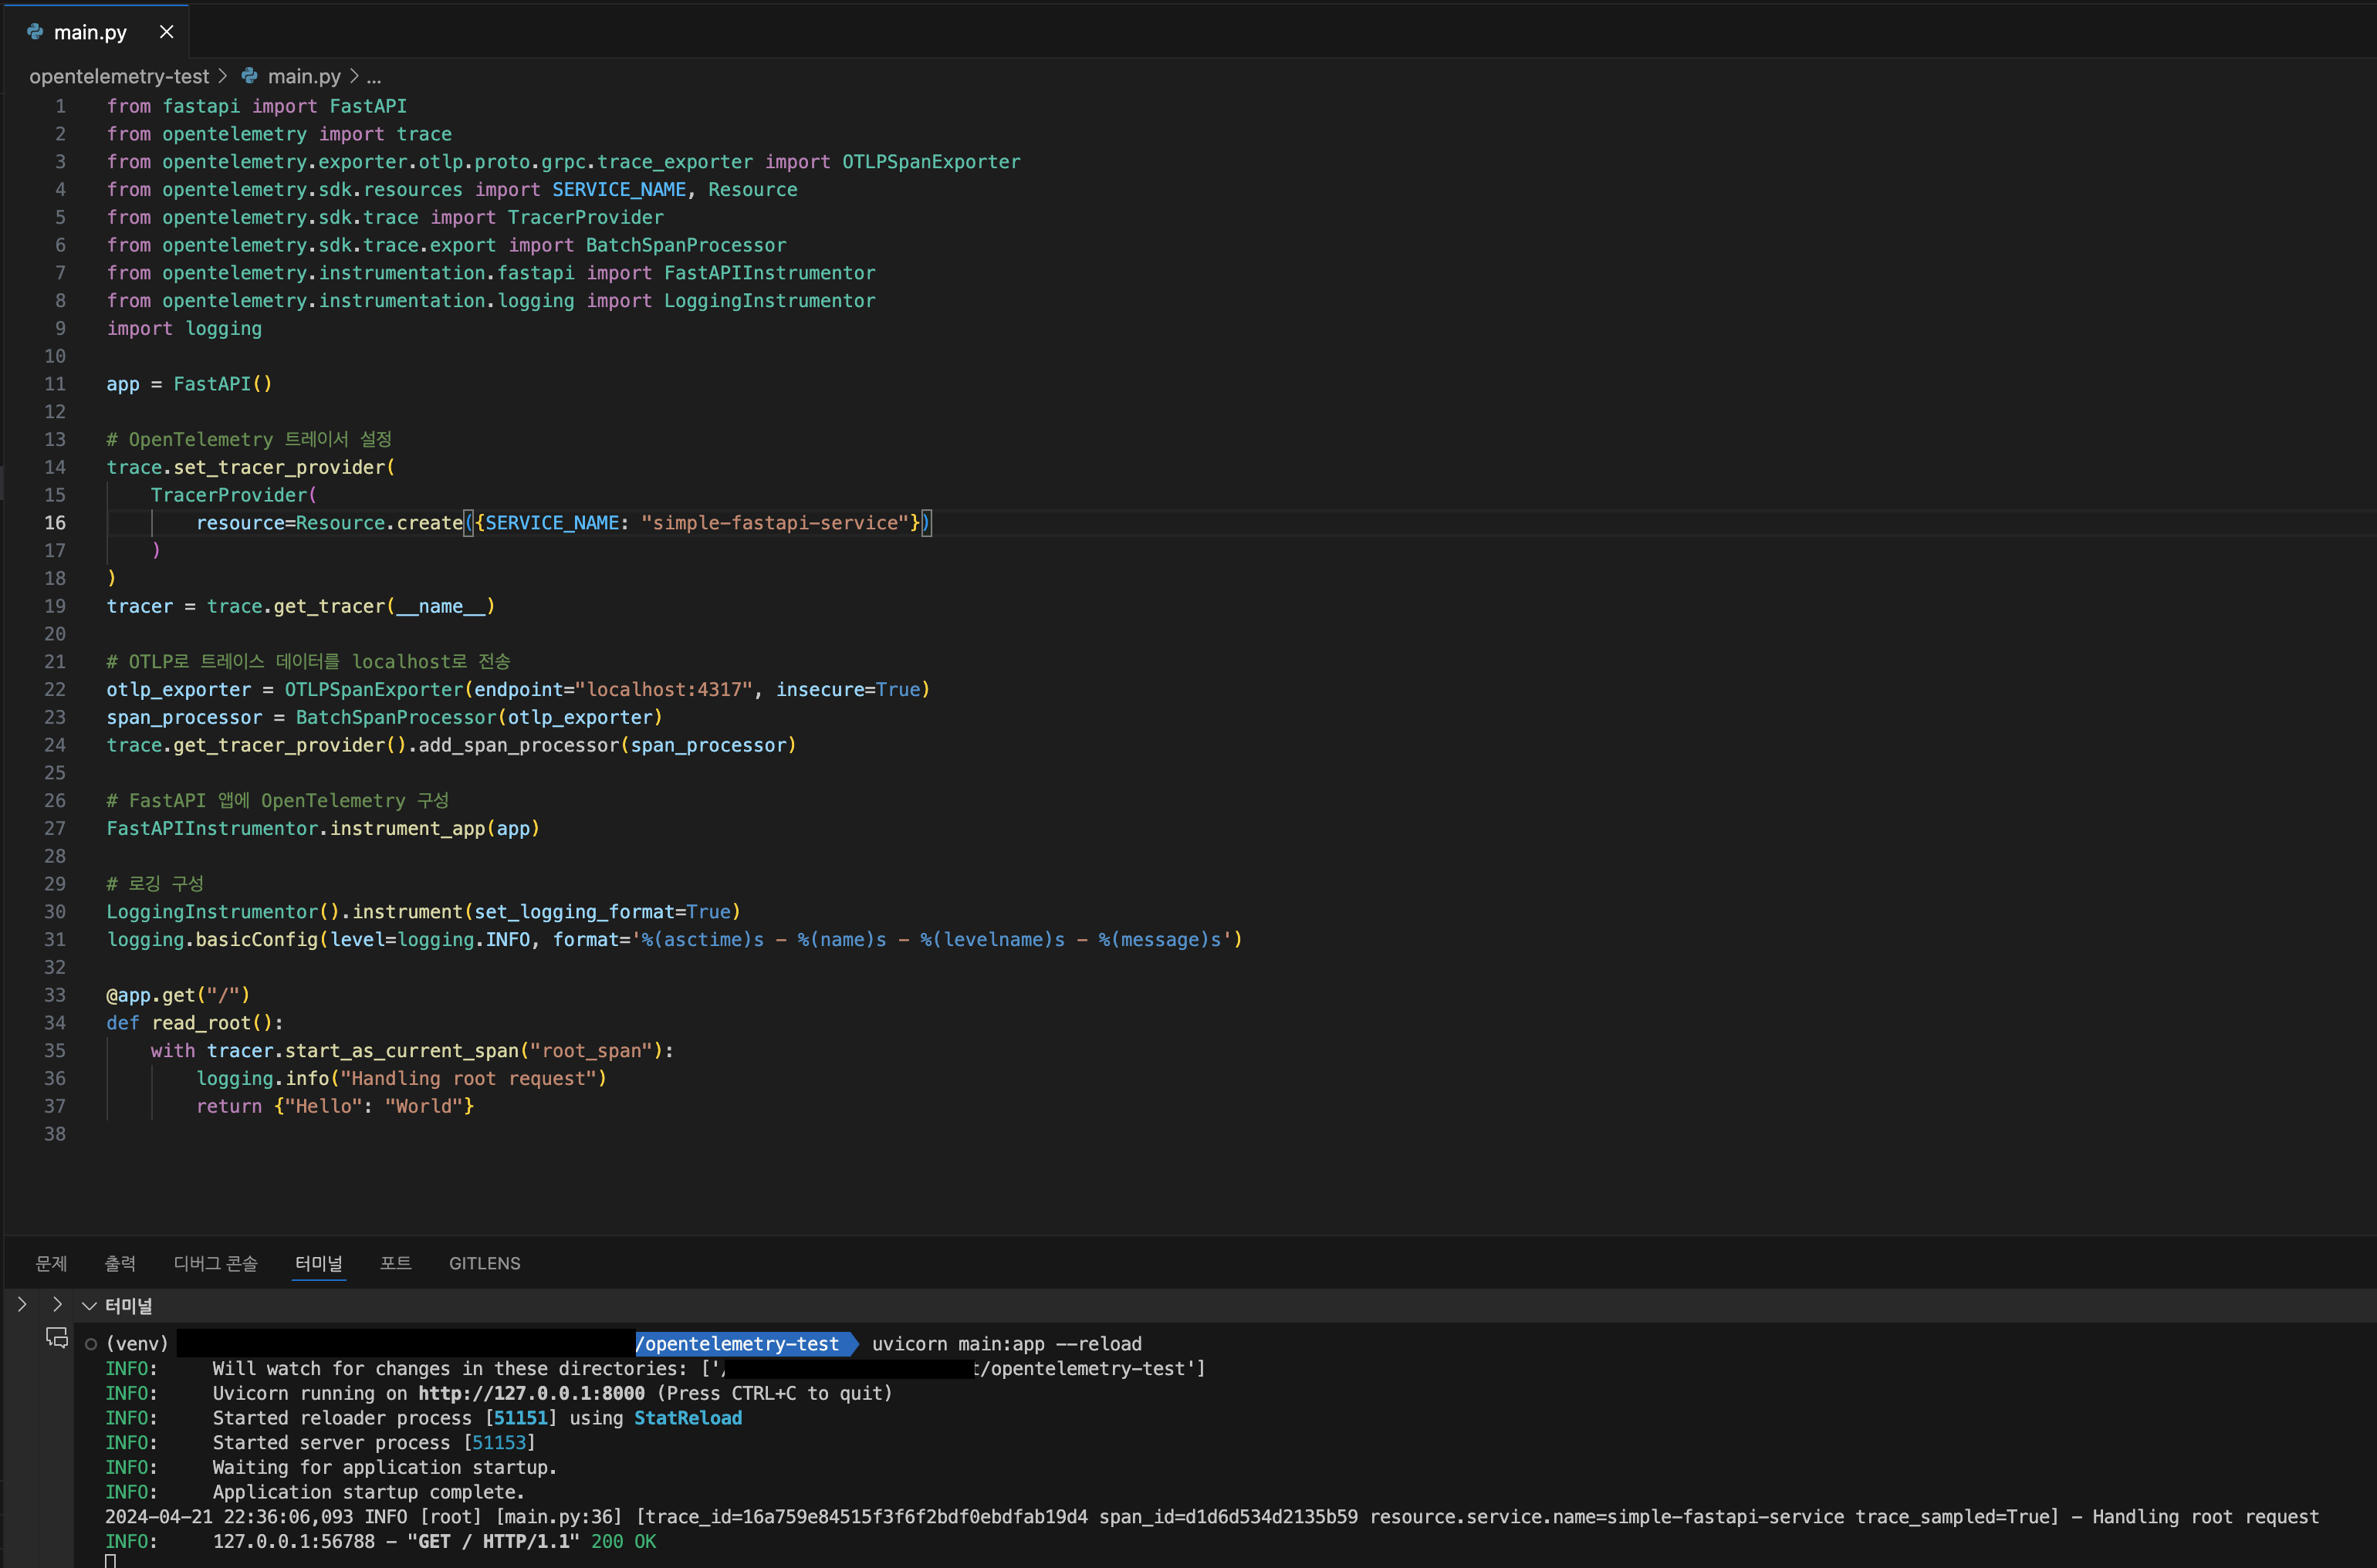Viewport: 2377px width, 1568px height.
Task: Click first chevron arrow left of terminal header
Action: [22, 1304]
